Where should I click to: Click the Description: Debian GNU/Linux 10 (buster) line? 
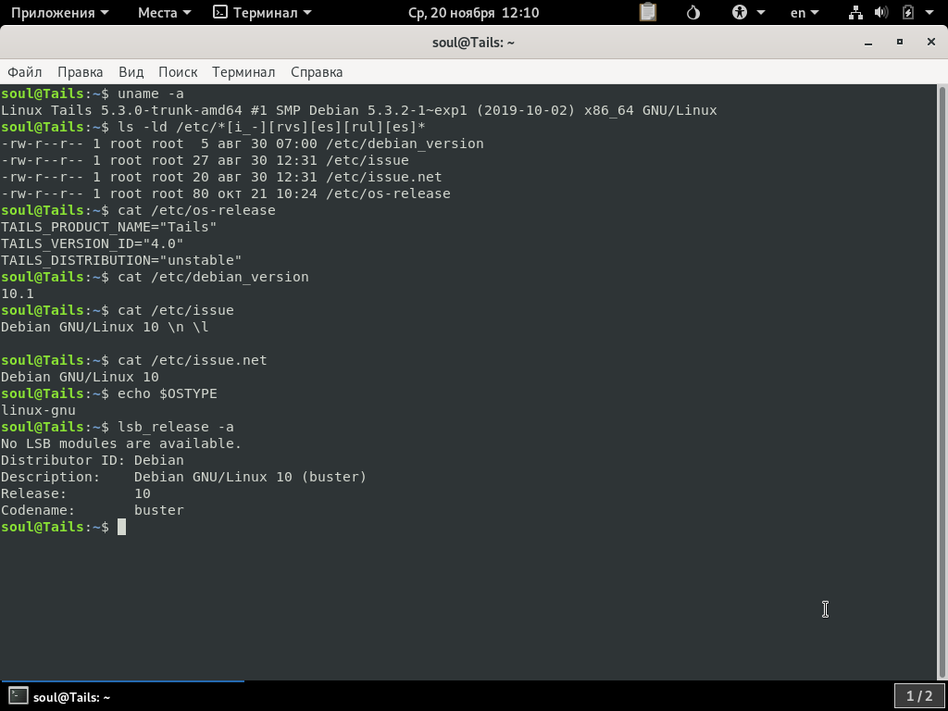tap(184, 477)
